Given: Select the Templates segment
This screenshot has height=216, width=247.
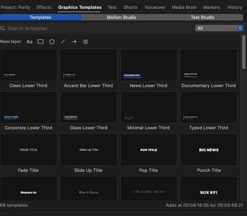Looking at the screenshot, I should click(41, 17).
